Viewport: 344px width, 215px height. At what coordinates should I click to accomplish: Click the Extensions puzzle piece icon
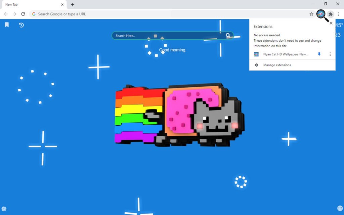[x=331, y=14]
